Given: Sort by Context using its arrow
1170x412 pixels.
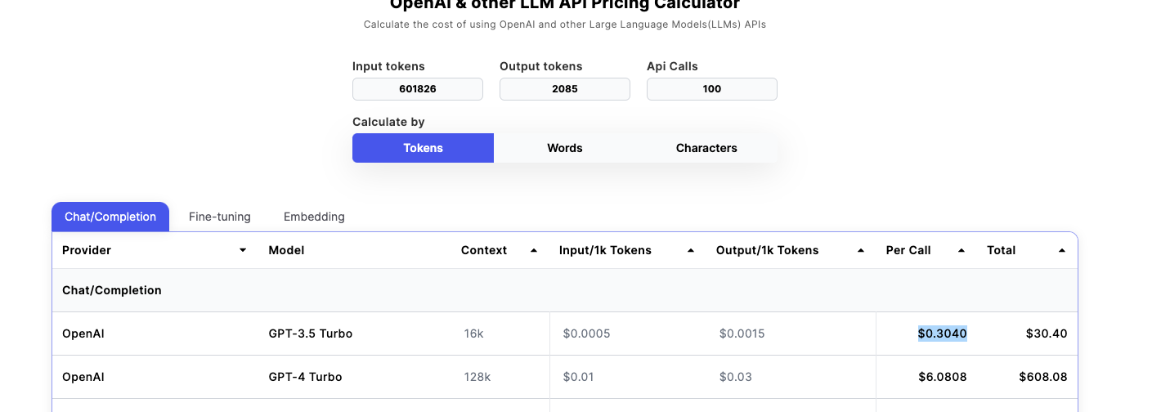Looking at the screenshot, I should (x=534, y=250).
